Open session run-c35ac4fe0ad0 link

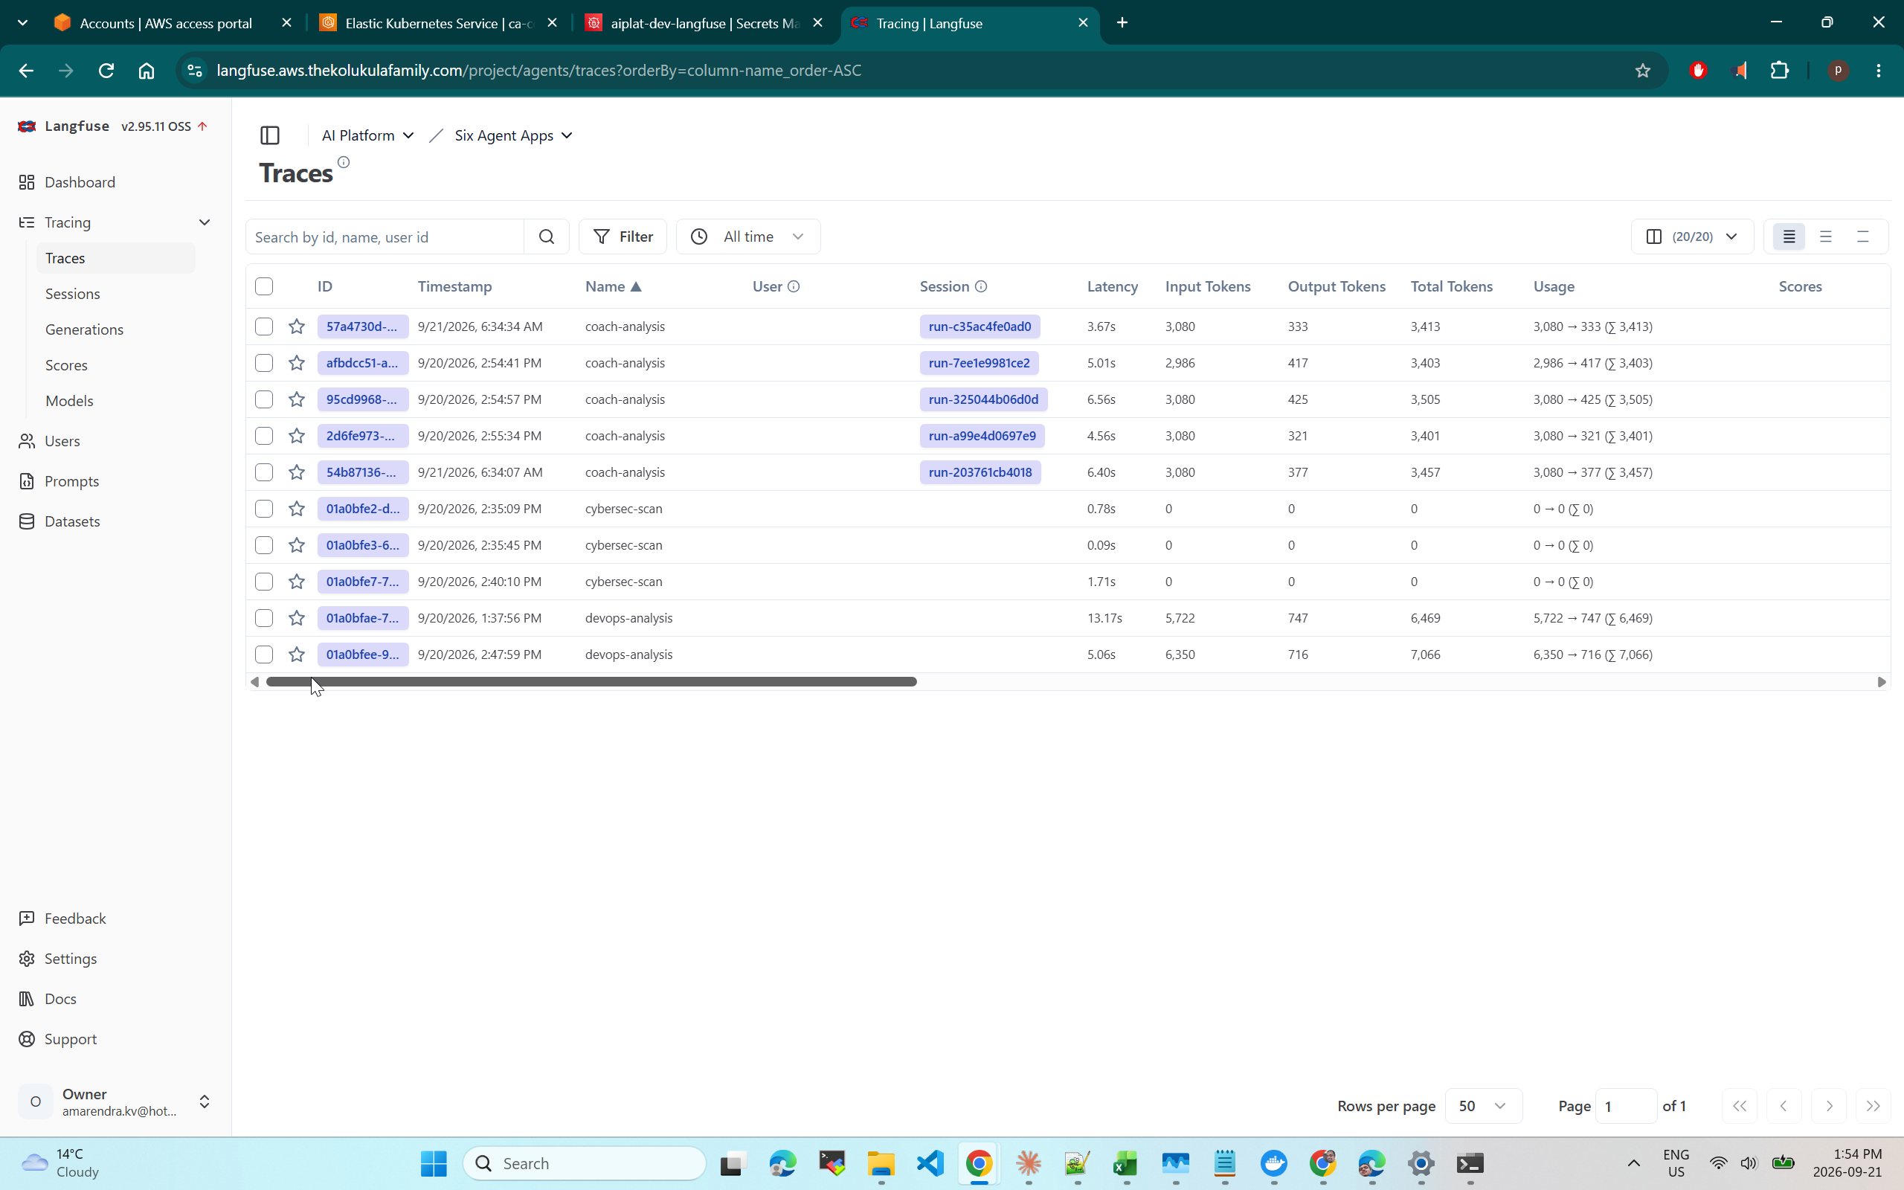pyautogui.click(x=980, y=327)
